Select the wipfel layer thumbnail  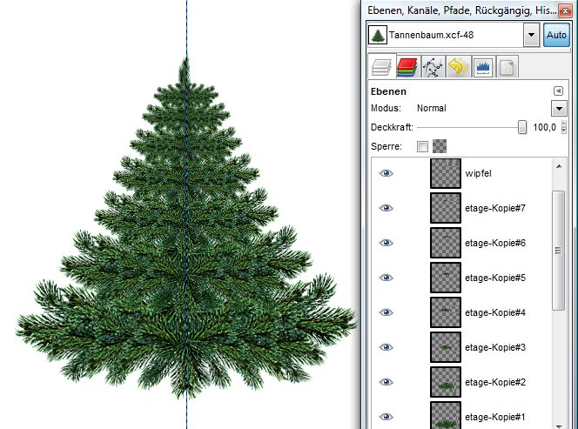click(446, 173)
